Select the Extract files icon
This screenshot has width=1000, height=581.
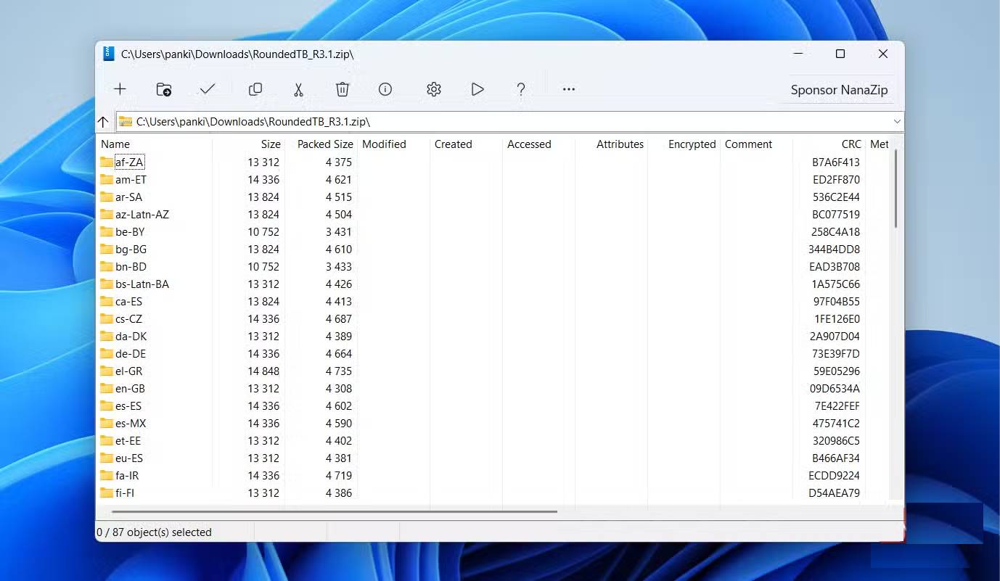[x=163, y=88]
